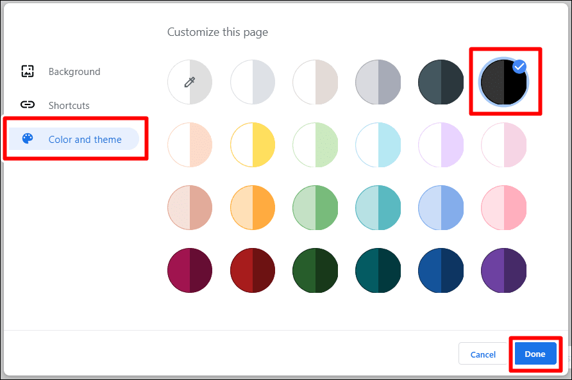Image resolution: width=572 pixels, height=380 pixels.
Task: Select the dark green theme swatch
Action: 315,270
